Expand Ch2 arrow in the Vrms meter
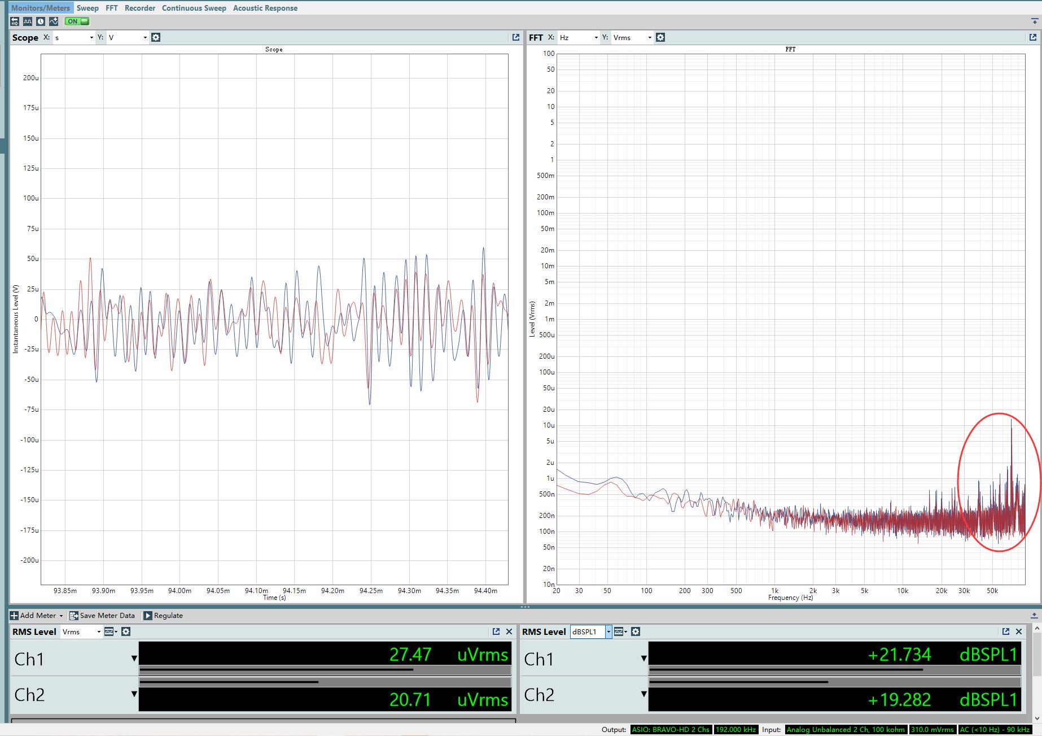The image size is (1042, 736). [x=134, y=694]
